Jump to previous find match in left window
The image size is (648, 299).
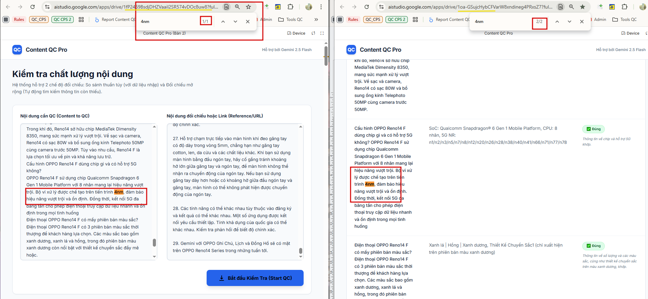[223, 21]
